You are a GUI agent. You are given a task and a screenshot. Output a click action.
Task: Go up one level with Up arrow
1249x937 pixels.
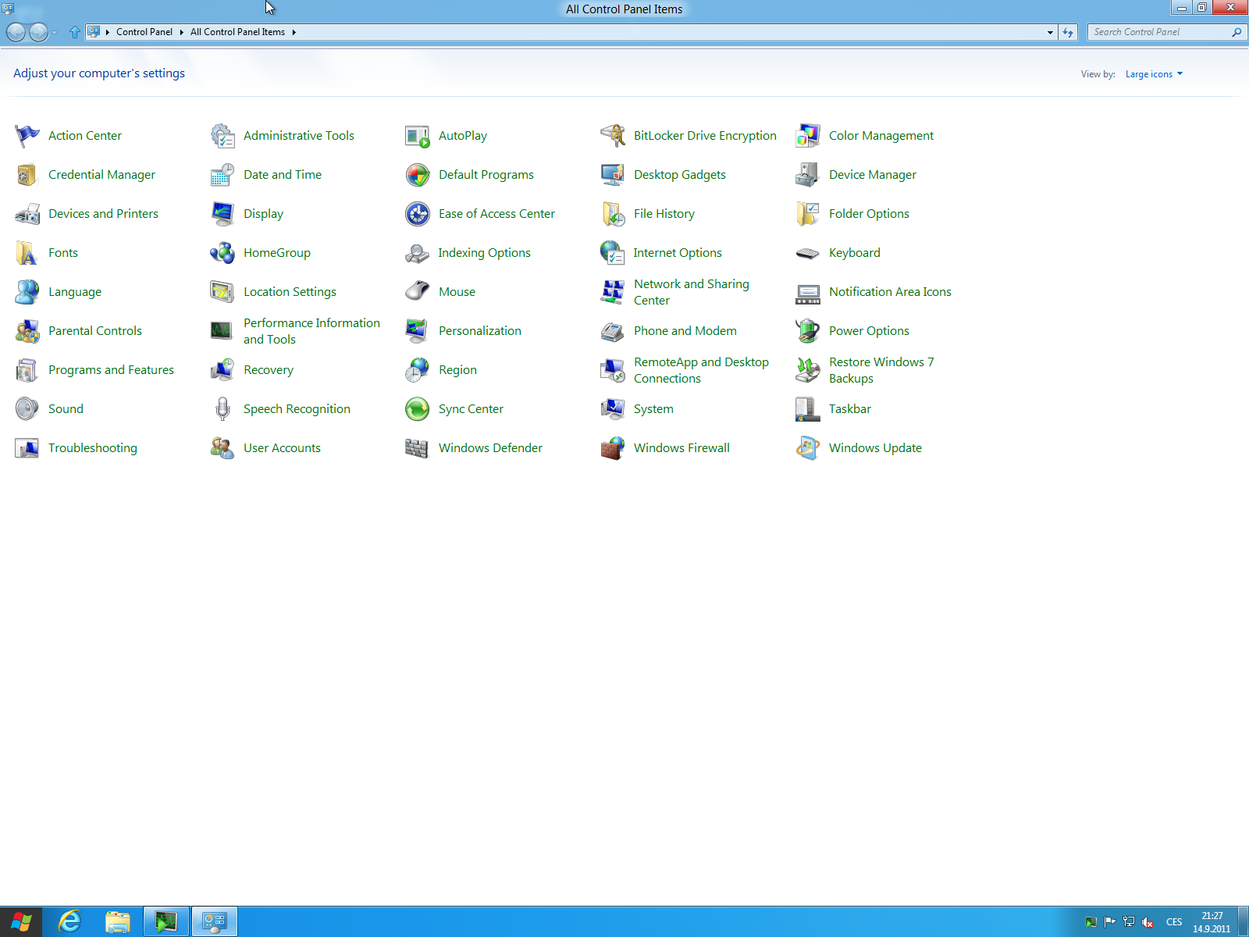(x=75, y=32)
